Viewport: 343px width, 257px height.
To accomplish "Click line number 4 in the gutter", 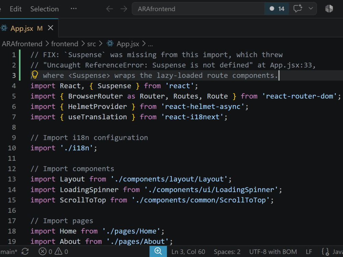I will pyautogui.click(x=14, y=86).
